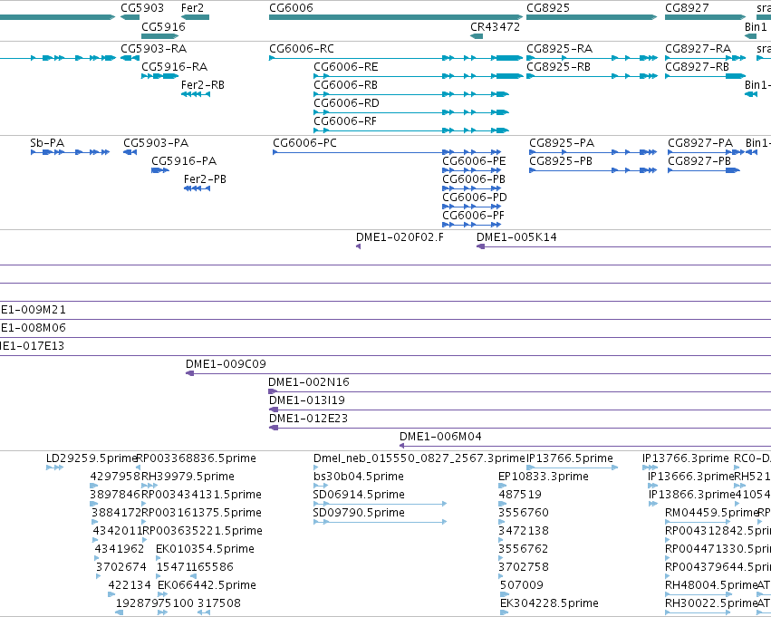Open BAC clone DME1-009C09 label
This screenshot has width=771, height=617.
click(226, 364)
